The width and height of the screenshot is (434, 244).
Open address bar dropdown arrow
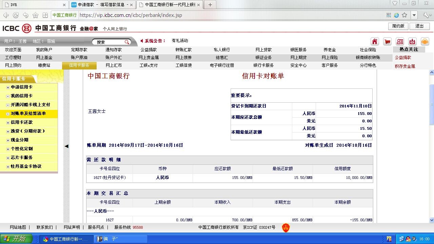414,15
